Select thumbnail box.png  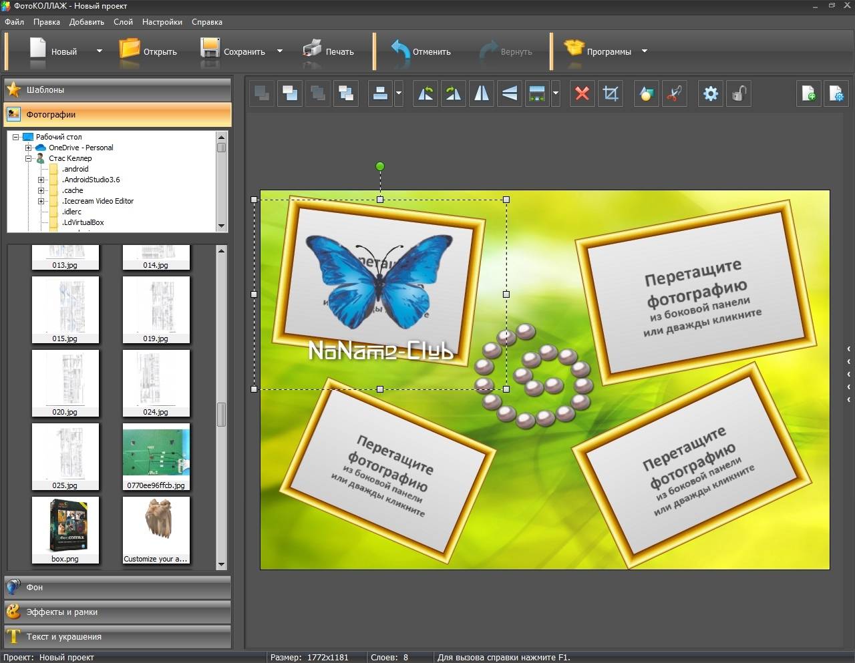[65, 530]
